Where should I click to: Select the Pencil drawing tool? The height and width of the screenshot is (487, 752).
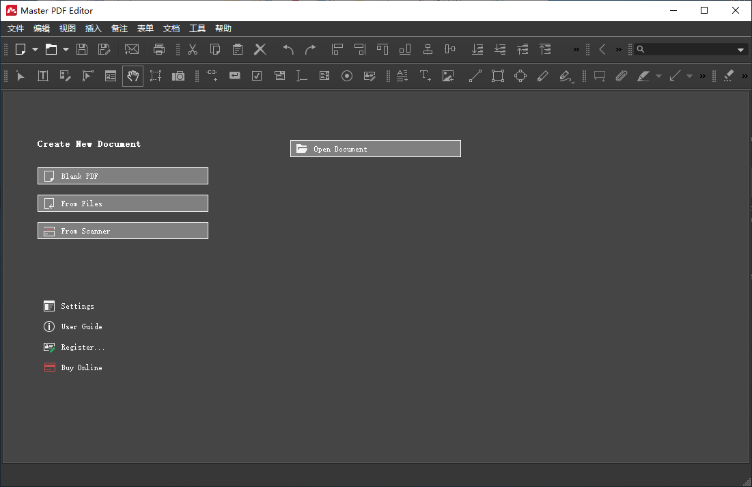coord(543,76)
